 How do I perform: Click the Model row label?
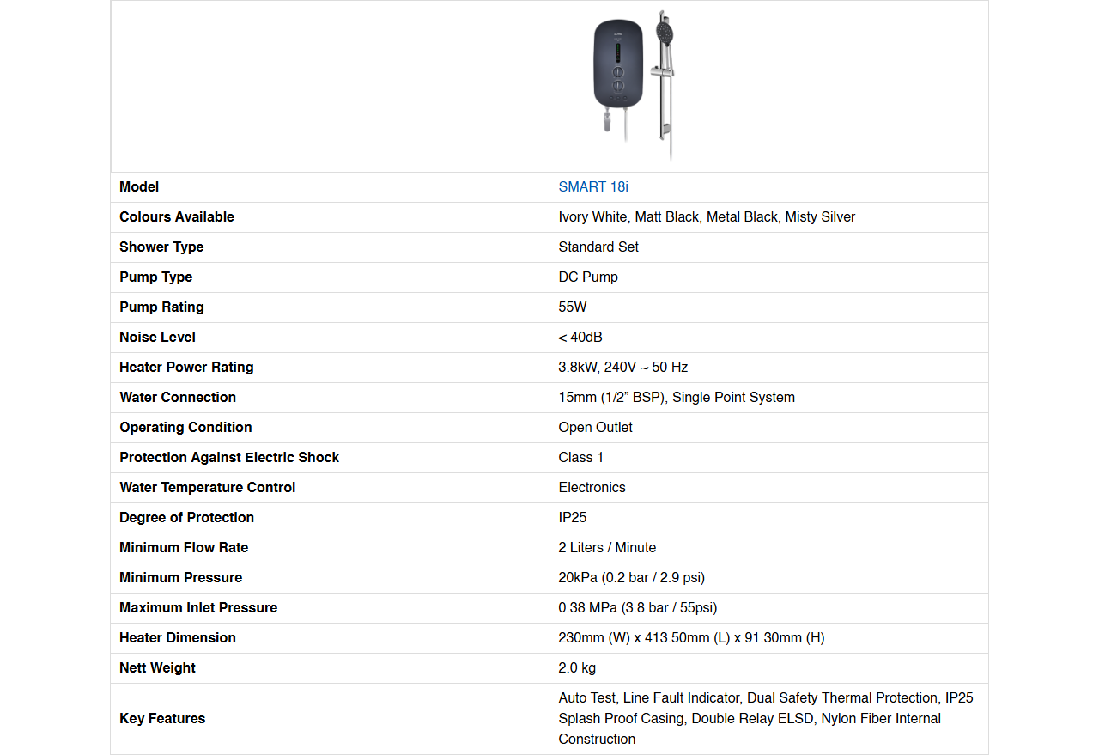point(139,186)
